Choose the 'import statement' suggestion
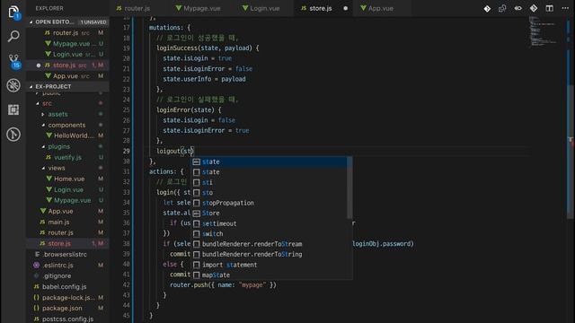575x323 pixels. click(270, 265)
